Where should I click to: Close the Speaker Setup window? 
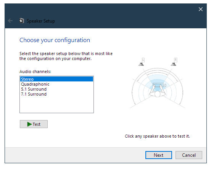(201, 9)
